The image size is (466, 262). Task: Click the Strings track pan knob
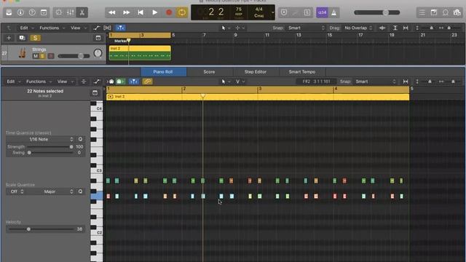click(x=98, y=53)
